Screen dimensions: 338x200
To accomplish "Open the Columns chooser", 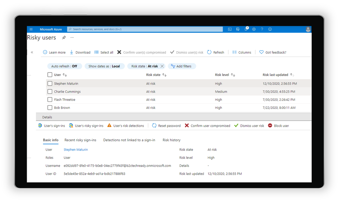I will click(x=241, y=52).
